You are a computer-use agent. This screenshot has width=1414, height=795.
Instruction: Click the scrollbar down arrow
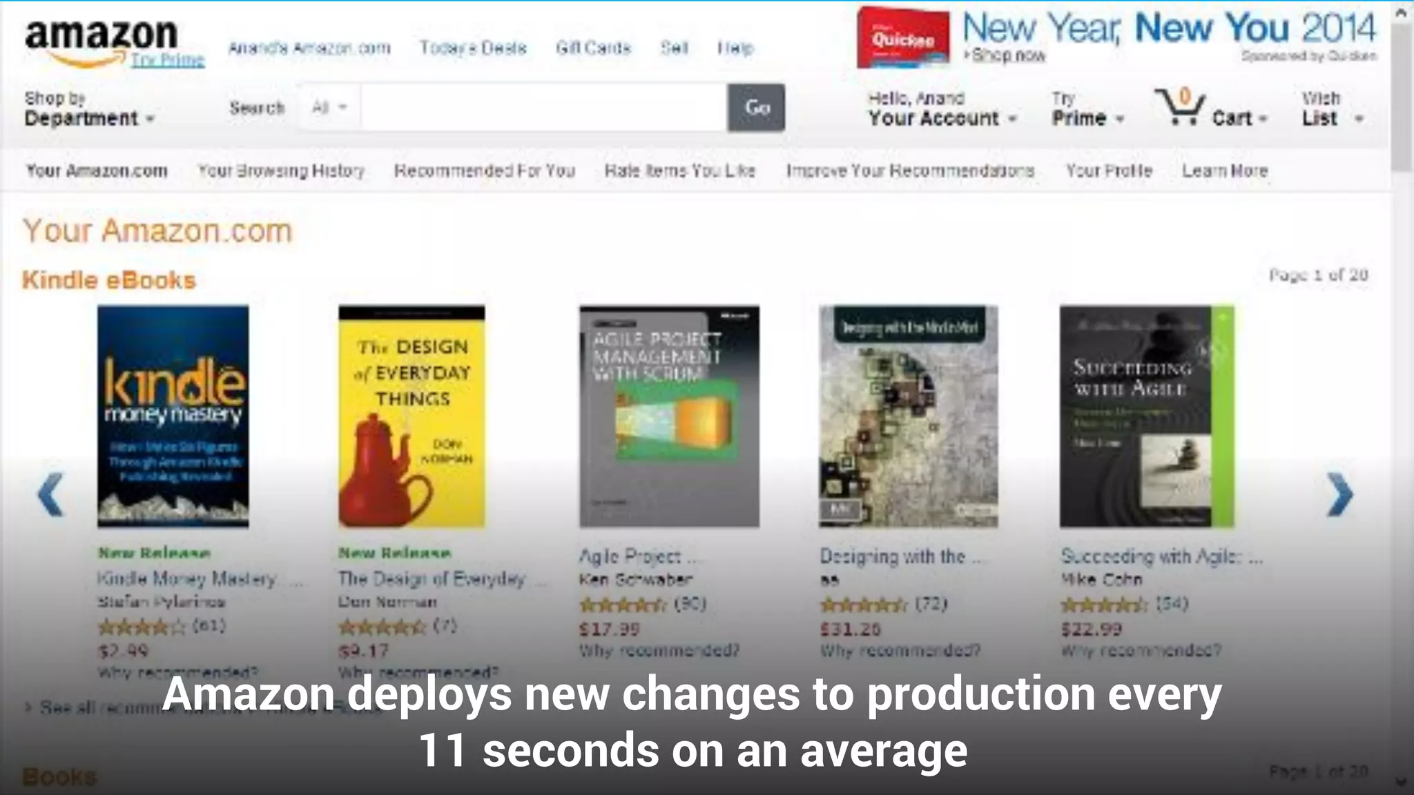pos(1401,783)
